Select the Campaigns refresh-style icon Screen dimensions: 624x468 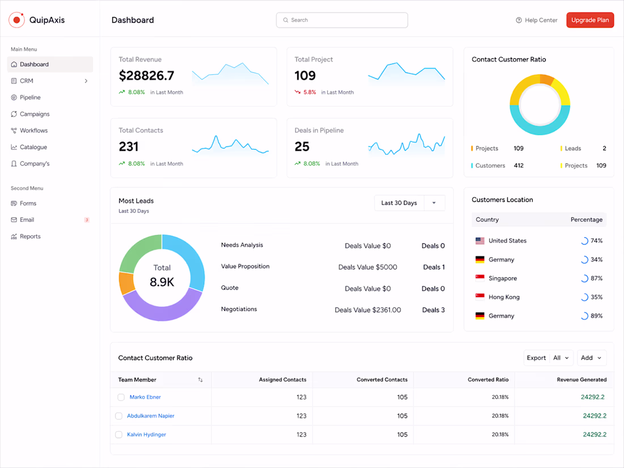pyautogui.click(x=14, y=114)
